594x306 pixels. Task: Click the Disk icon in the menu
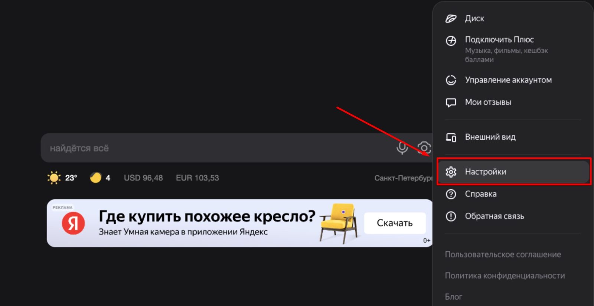point(451,19)
